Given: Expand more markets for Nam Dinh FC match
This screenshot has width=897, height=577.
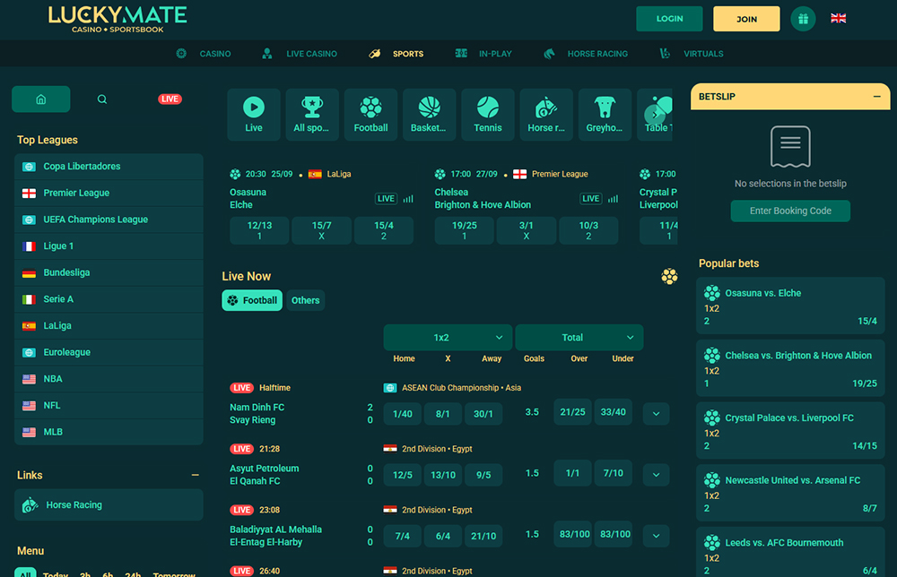Looking at the screenshot, I should (x=657, y=413).
